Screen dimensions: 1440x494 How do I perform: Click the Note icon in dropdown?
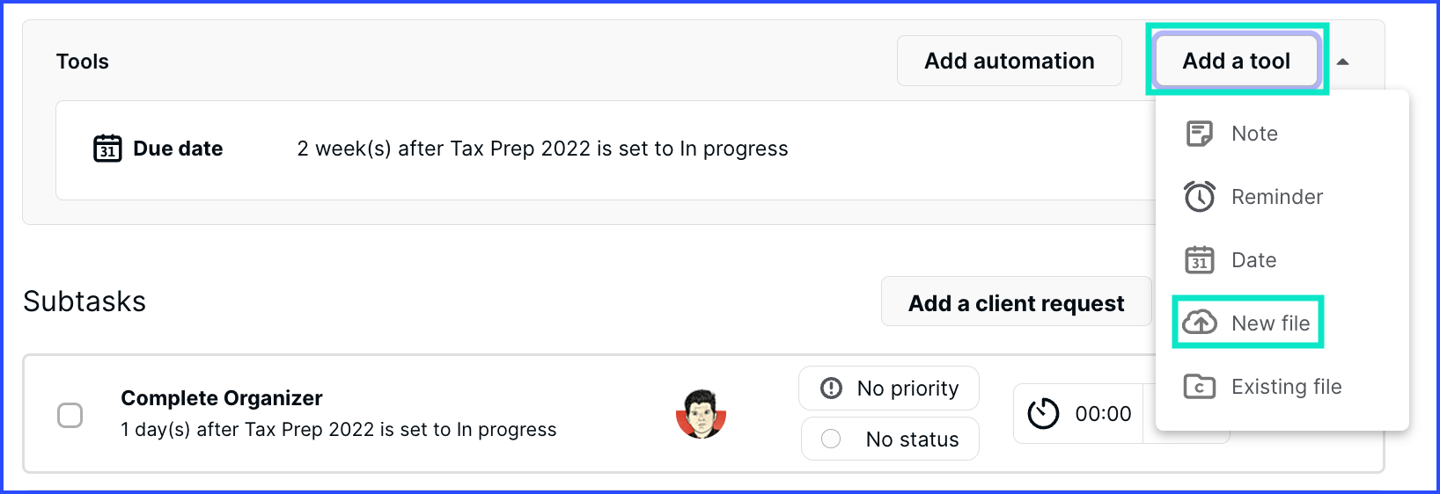pos(1199,134)
